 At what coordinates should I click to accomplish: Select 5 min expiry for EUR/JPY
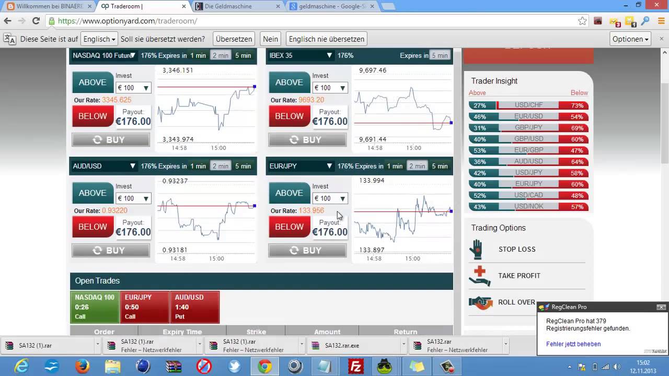(x=440, y=166)
